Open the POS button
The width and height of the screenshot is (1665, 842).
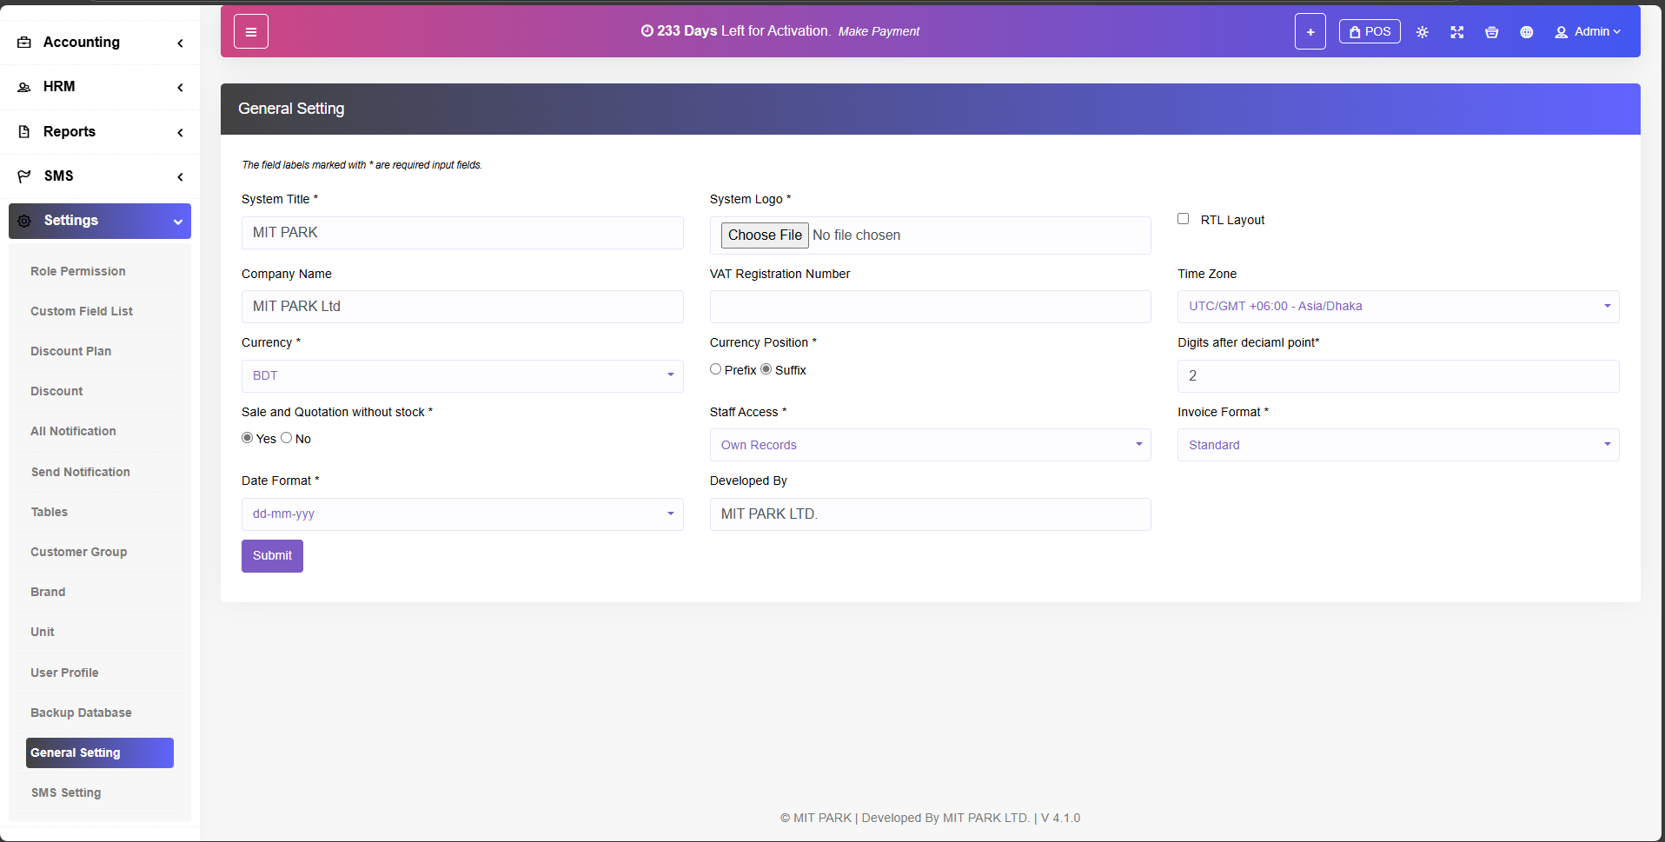[1369, 32]
